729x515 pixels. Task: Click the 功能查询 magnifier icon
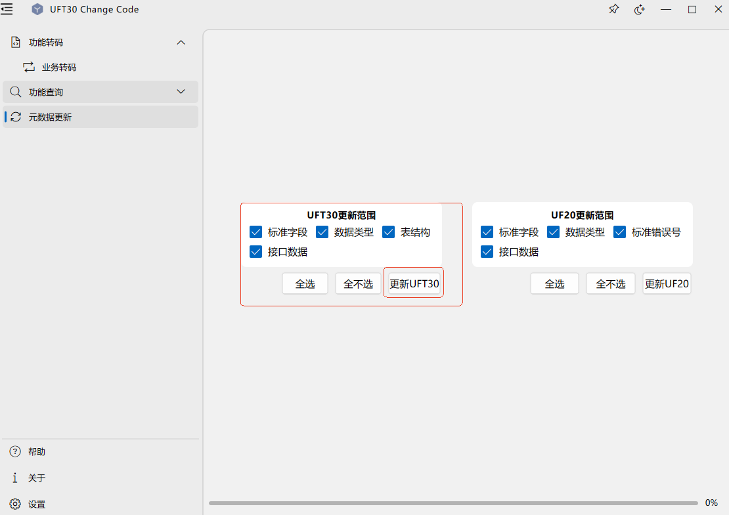click(x=15, y=91)
